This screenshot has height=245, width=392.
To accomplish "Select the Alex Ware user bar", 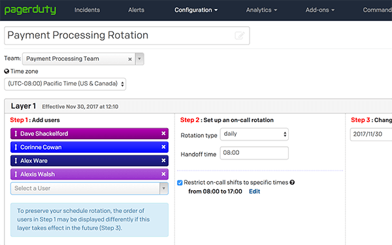I will tap(90, 161).
